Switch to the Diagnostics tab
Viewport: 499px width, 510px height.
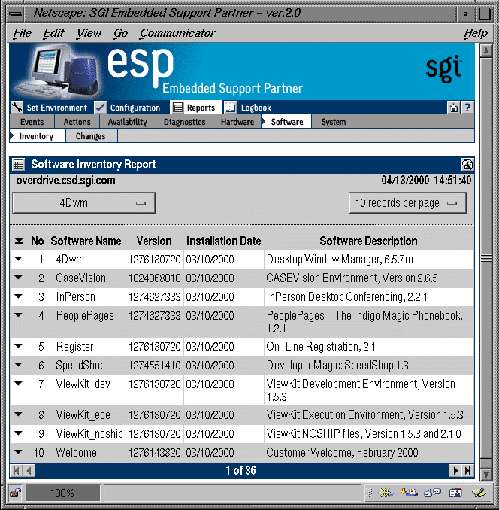point(185,122)
